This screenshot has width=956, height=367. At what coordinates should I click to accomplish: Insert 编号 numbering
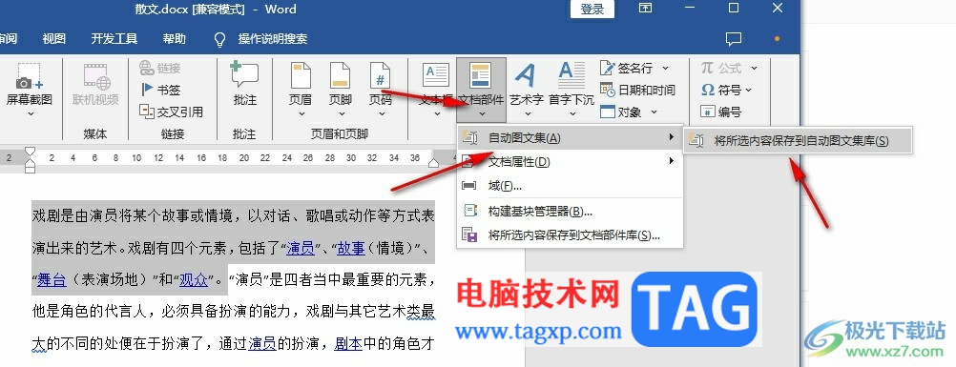720,112
